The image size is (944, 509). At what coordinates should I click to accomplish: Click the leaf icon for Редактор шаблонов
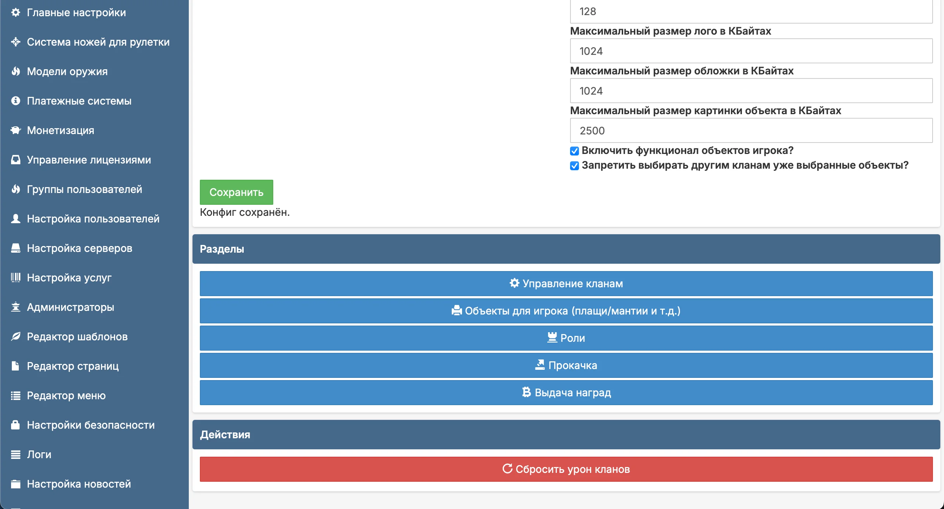point(15,337)
